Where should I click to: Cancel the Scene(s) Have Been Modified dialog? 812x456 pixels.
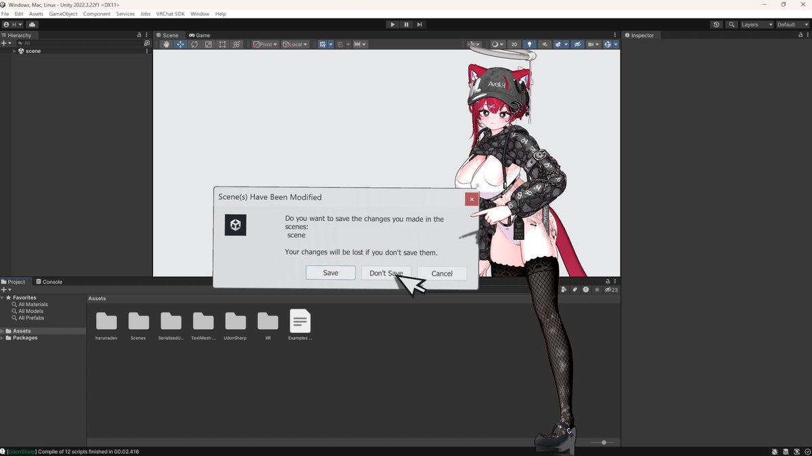coord(442,273)
